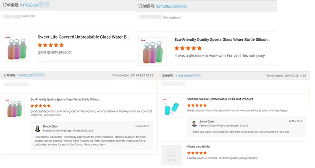Click stars on the Switzerland review
315x168 pixels.
[188, 48]
